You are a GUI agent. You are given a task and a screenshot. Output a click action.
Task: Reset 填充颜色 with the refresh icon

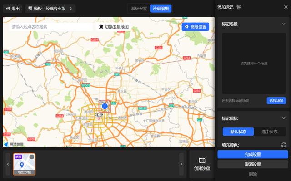[x=283, y=145]
